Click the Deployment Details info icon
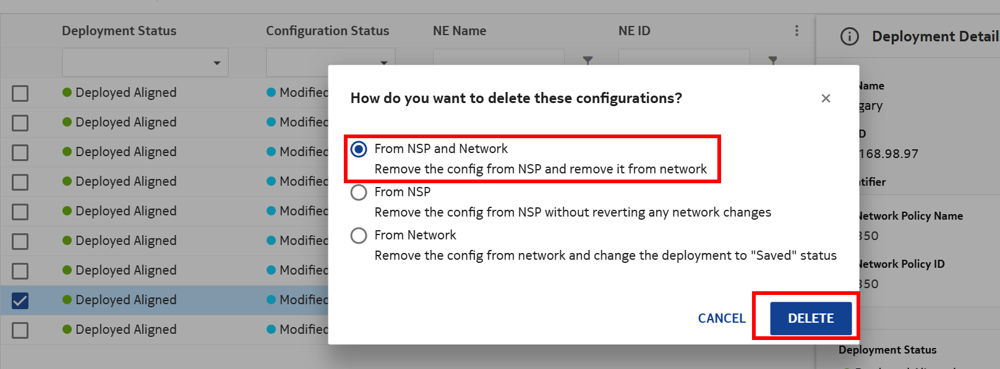Screen dimensions: 1000x369 tap(850, 37)
